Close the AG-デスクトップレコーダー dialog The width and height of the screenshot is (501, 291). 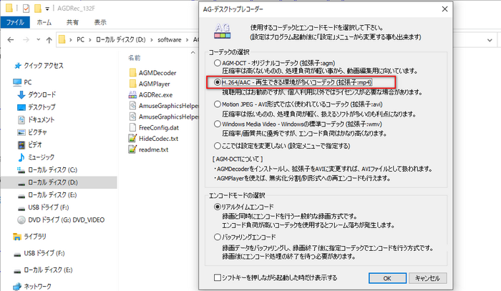click(x=444, y=9)
